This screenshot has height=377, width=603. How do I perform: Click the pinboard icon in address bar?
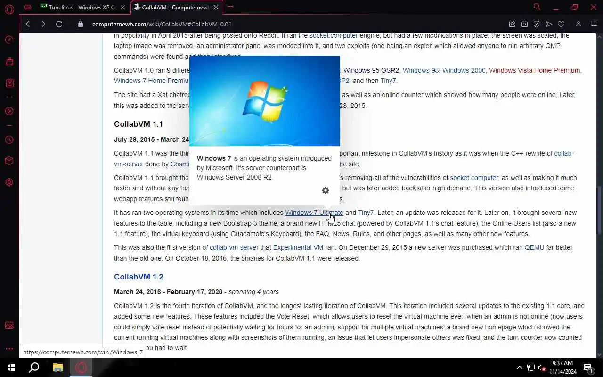coord(512,24)
